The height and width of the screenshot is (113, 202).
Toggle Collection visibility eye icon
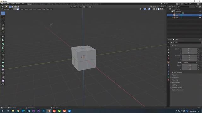point(200,11)
